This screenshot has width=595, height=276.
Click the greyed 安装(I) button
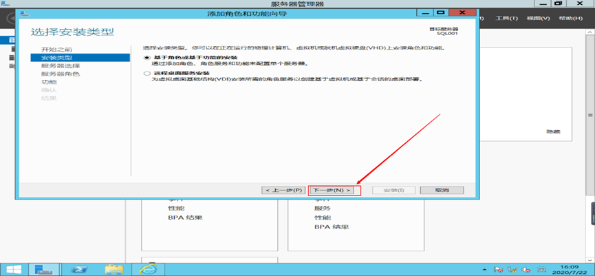click(x=394, y=190)
